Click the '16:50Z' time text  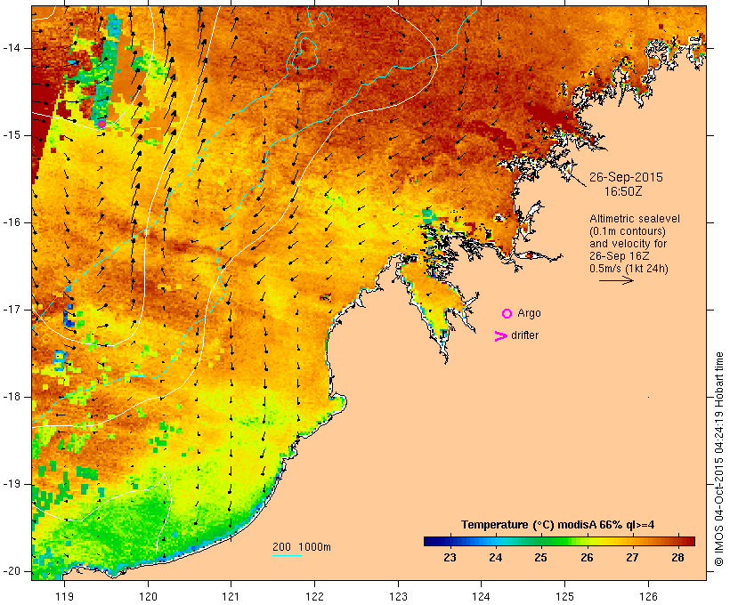pyautogui.click(x=623, y=191)
